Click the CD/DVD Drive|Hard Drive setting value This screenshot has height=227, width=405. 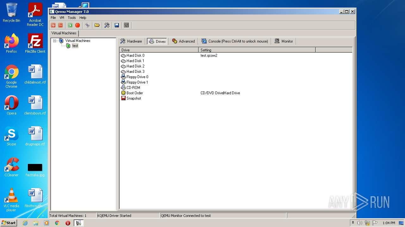220,93
